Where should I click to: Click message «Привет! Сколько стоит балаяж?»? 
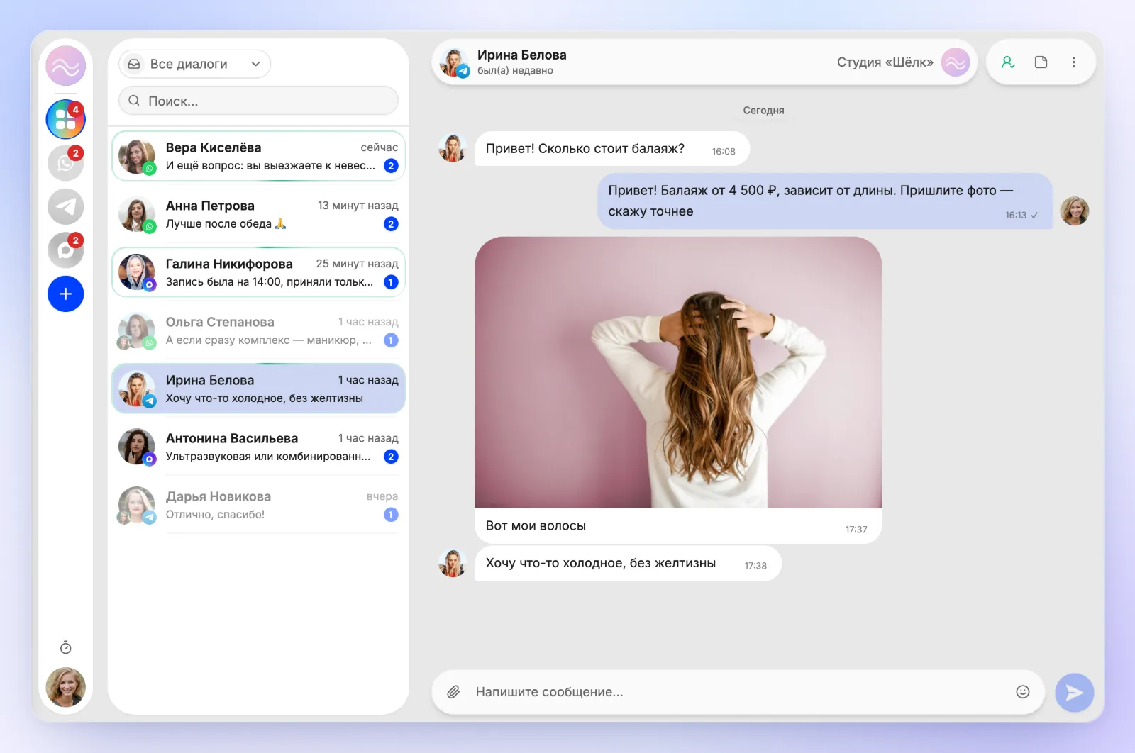(611, 149)
